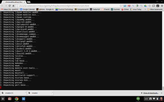This screenshot has height=102, width=164.
Task: Click the Unpacking locales line
Action: pos(13,56)
